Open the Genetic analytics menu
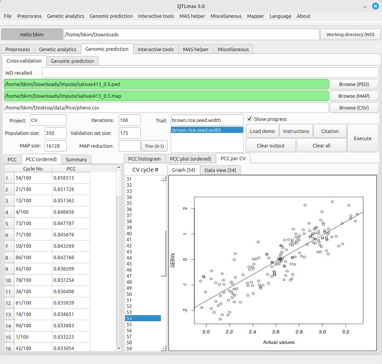Screen dimensions: 382x364 coord(65,16)
